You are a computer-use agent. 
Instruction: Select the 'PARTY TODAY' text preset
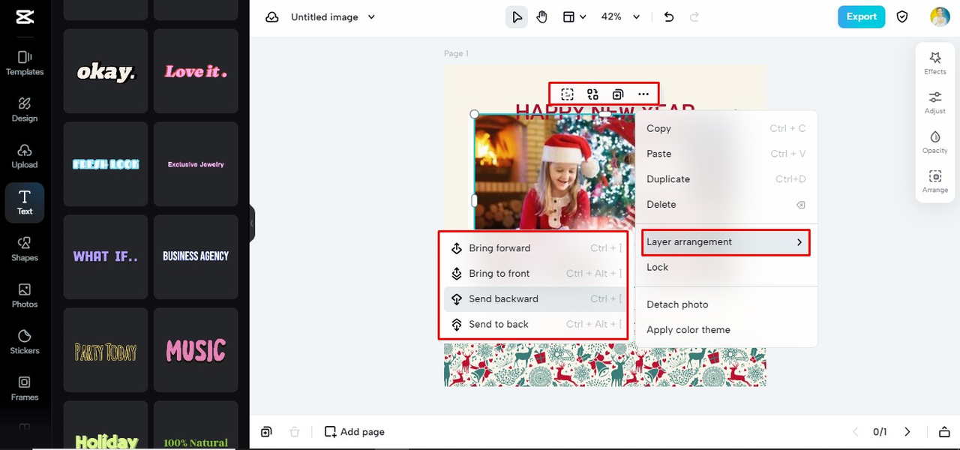106,350
